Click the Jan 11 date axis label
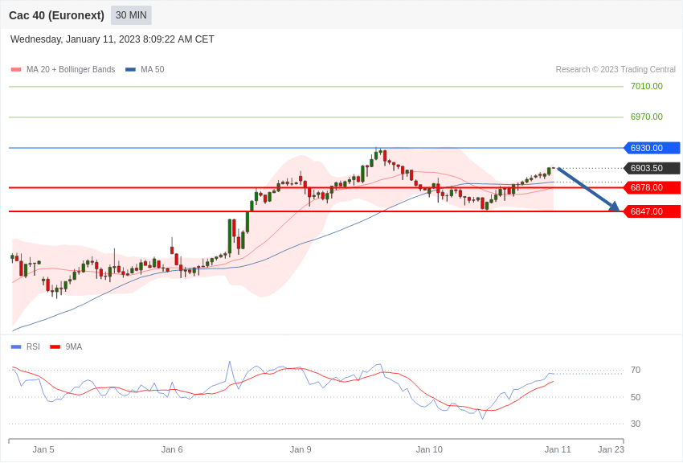Screen dimensions: 683x463 (558, 449)
